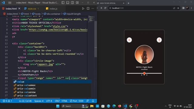194x109 pixels.
Task: Click Live Server 'Port : 5500' status
Action: 77,101
